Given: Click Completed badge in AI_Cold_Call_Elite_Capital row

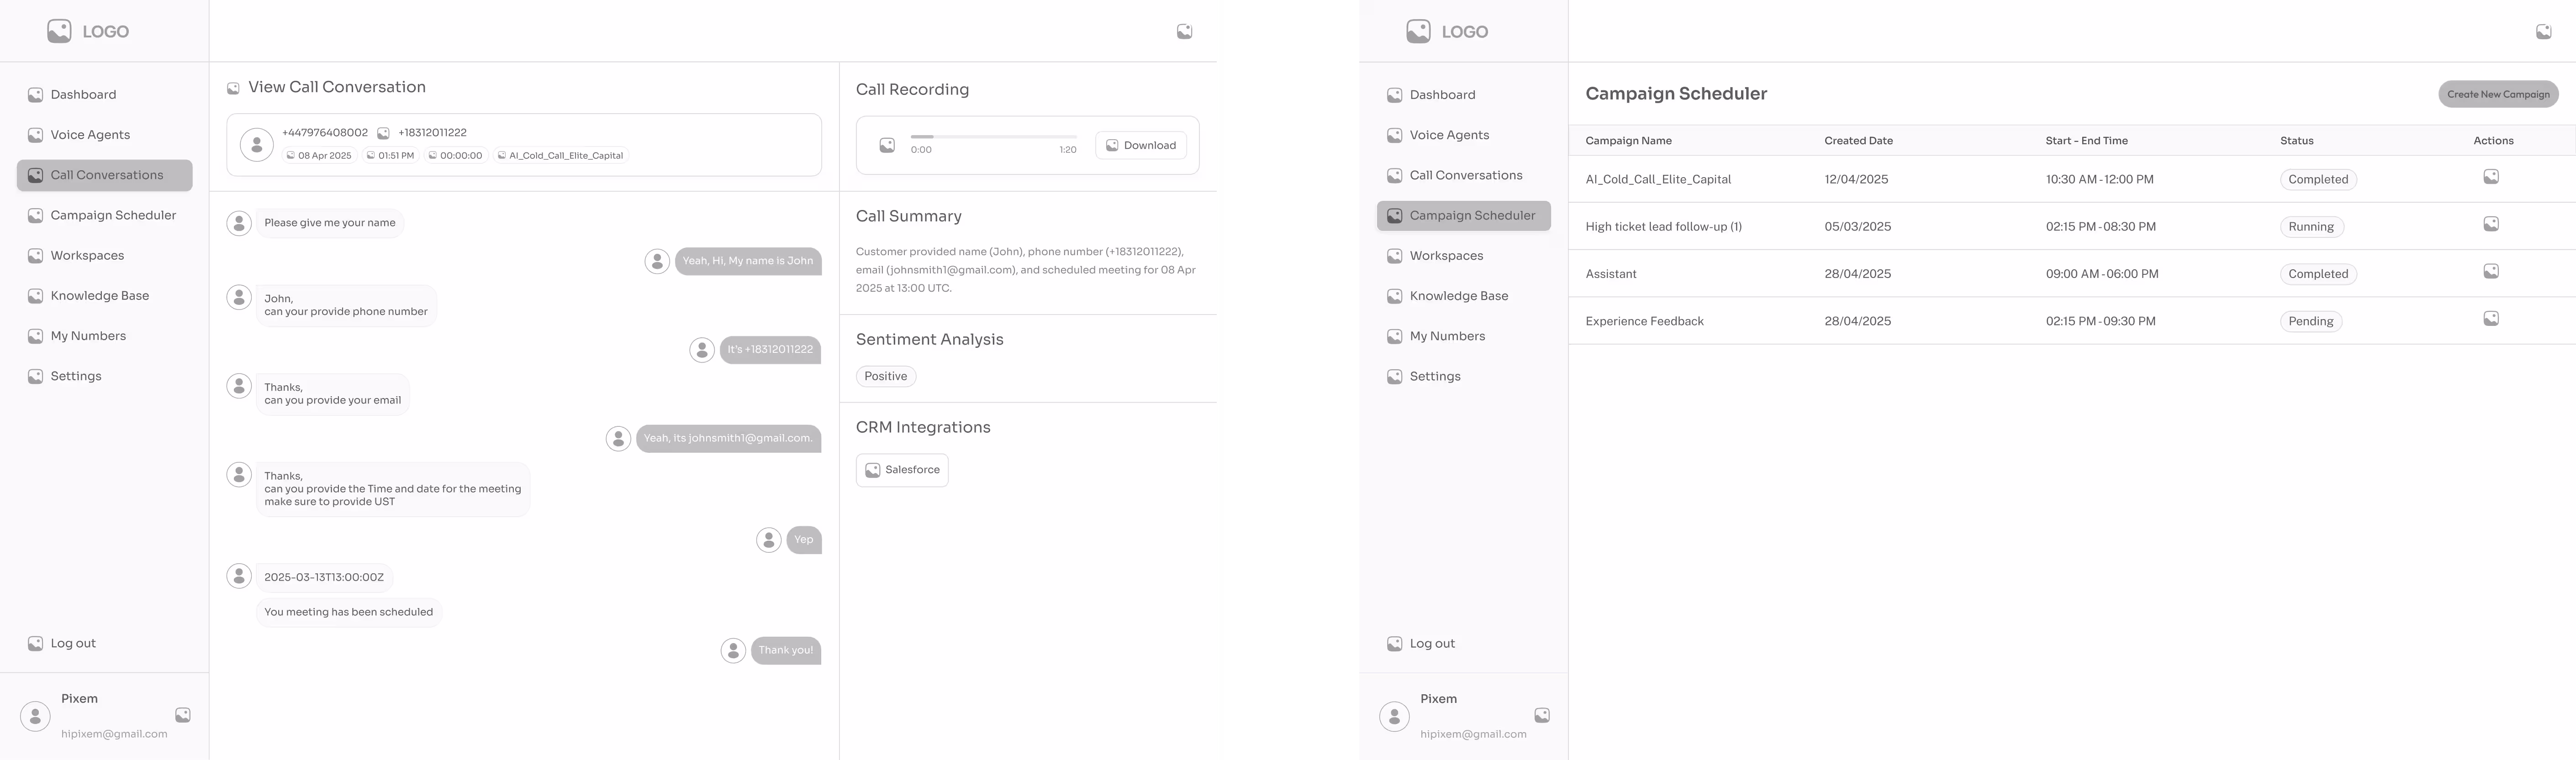Looking at the screenshot, I should 2318,180.
